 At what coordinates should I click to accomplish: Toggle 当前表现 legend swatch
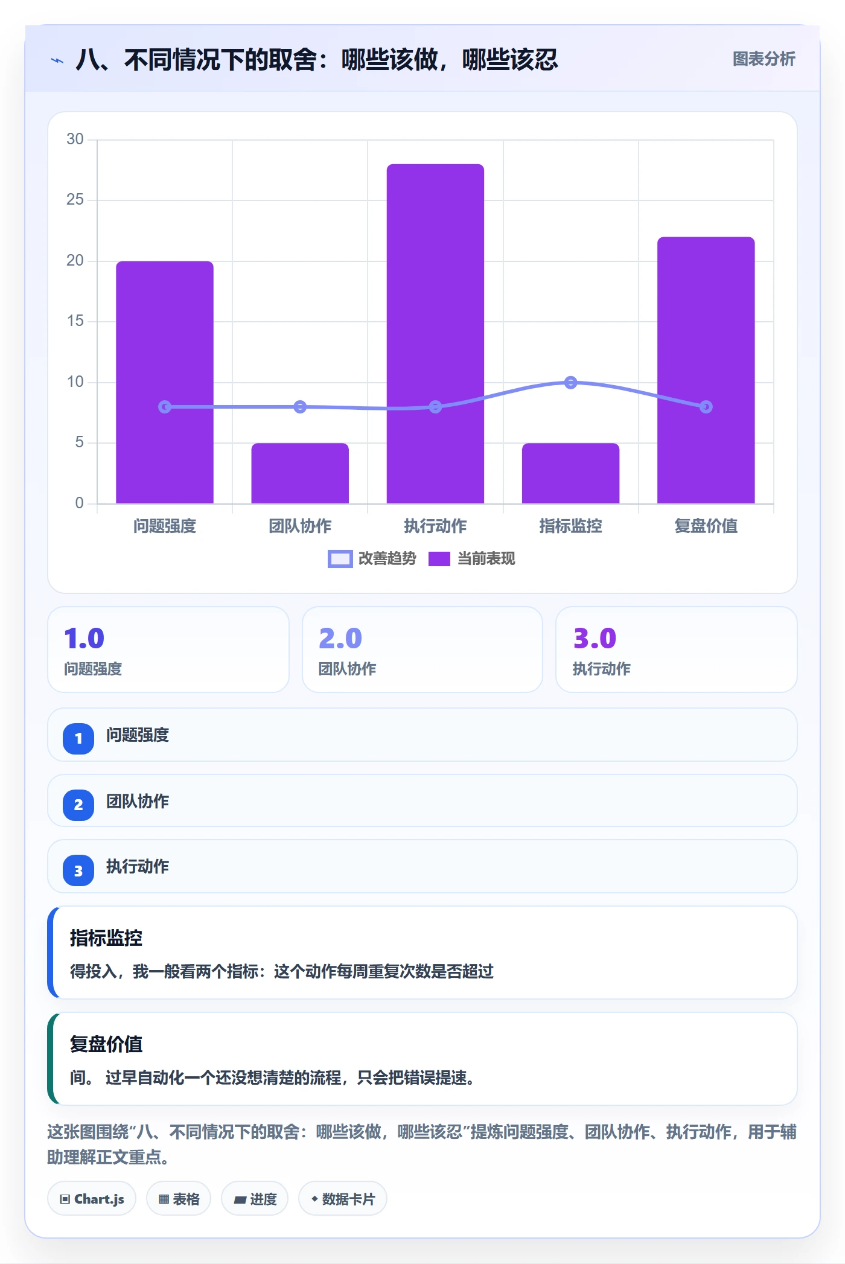439,559
